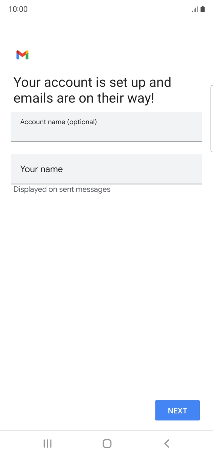213x457 pixels.
Task: Tap the signal strength indicator
Action: tap(194, 9)
